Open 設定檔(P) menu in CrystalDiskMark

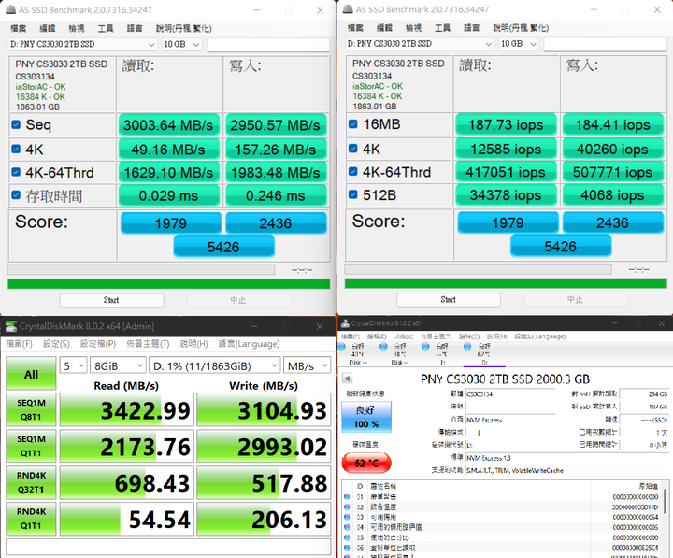pos(98,344)
